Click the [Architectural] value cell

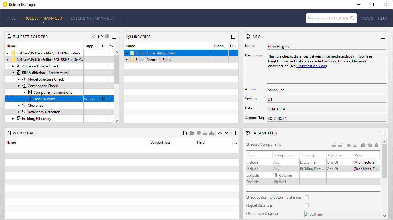click(366, 162)
